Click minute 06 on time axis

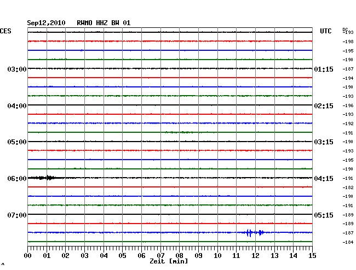(141, 256)
